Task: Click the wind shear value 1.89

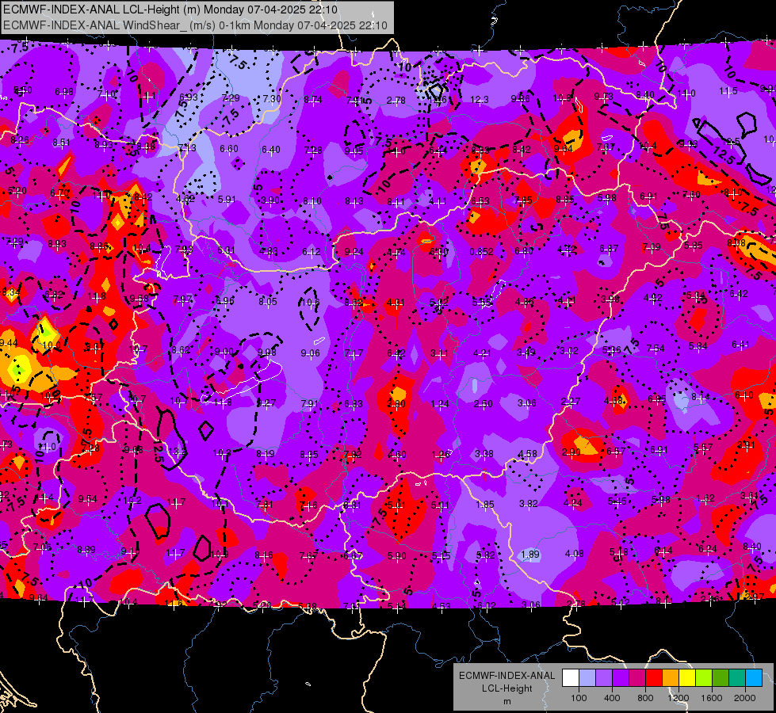Action: click(x=530, y=555)
